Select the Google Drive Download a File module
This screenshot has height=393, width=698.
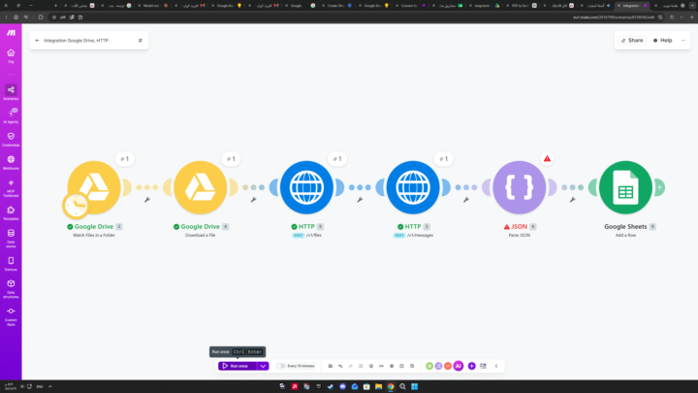(201, 187)
